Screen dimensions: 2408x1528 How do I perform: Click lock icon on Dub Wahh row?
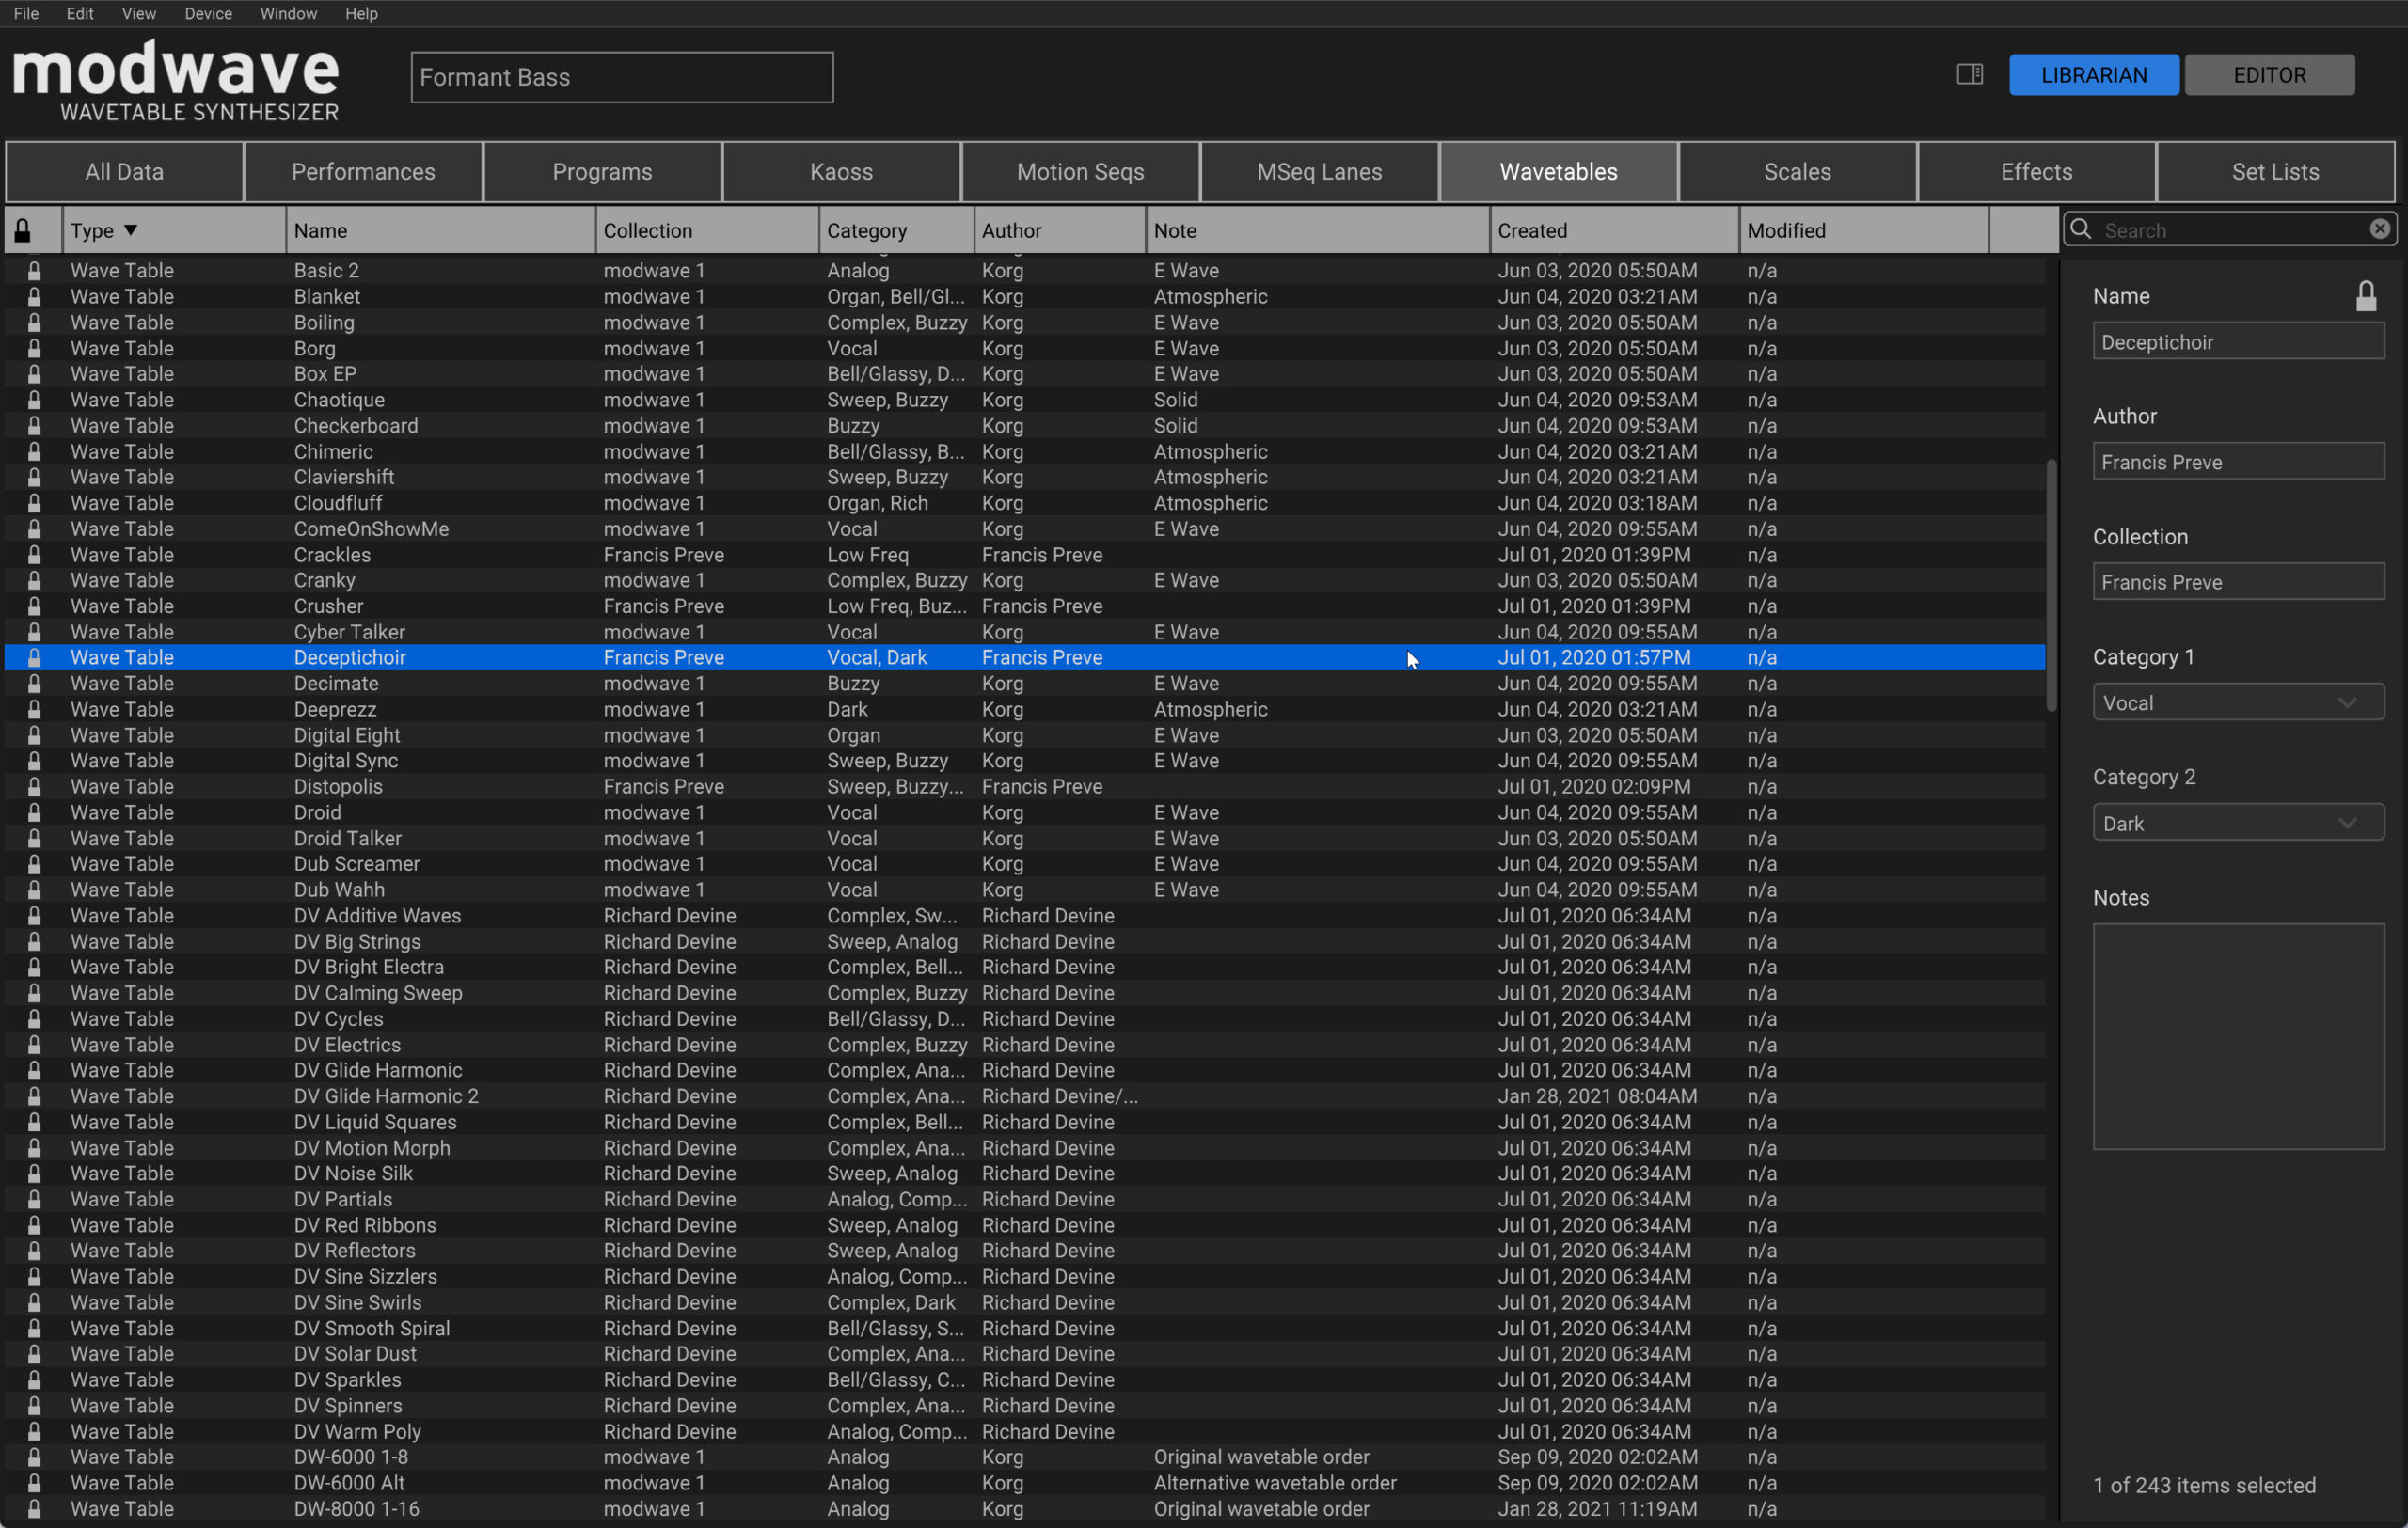coord(34,890)
